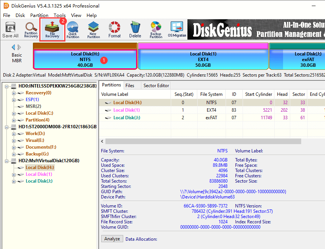Click the Format toolbar icon
The width and height of the screenshot is (325, 249).
(x=115, y=29)
